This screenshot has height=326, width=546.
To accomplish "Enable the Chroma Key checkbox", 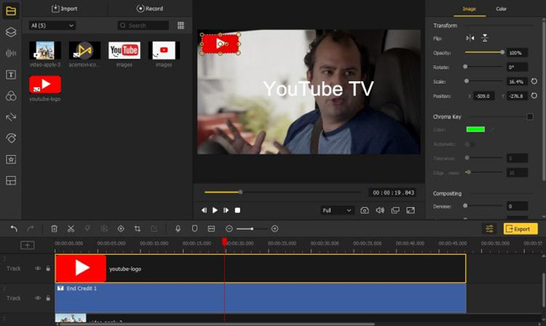I will tap(530, 116).
